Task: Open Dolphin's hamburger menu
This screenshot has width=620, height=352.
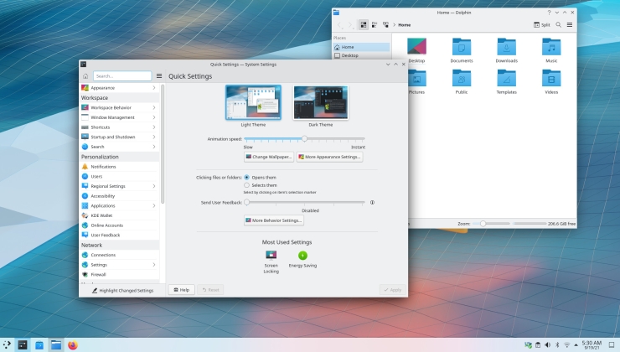Action: coord(570,25)
